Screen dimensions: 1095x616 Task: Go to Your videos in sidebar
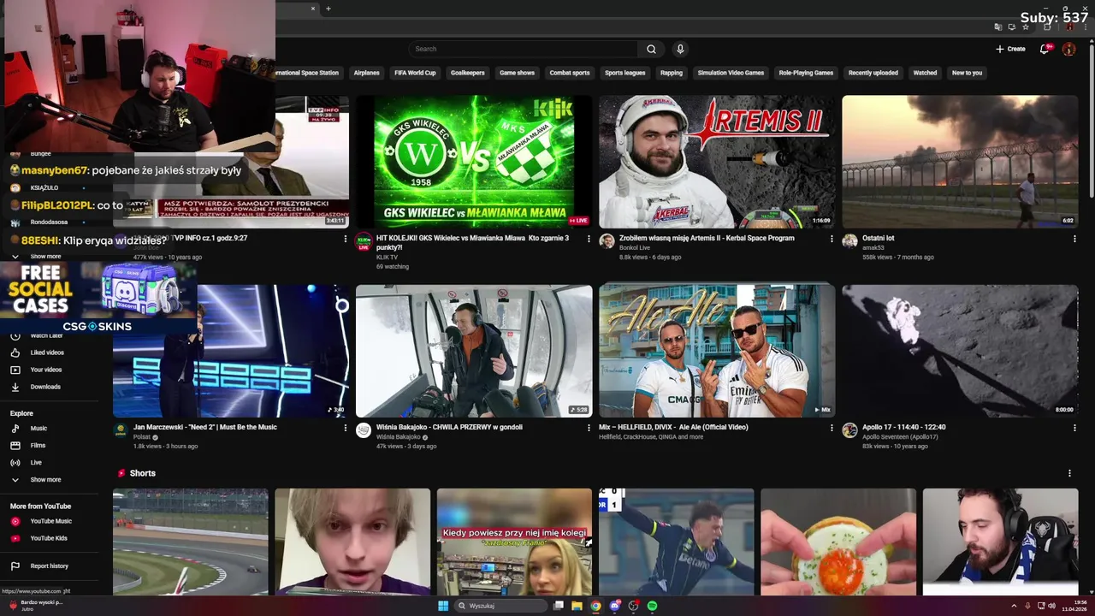tap(46, 370)
